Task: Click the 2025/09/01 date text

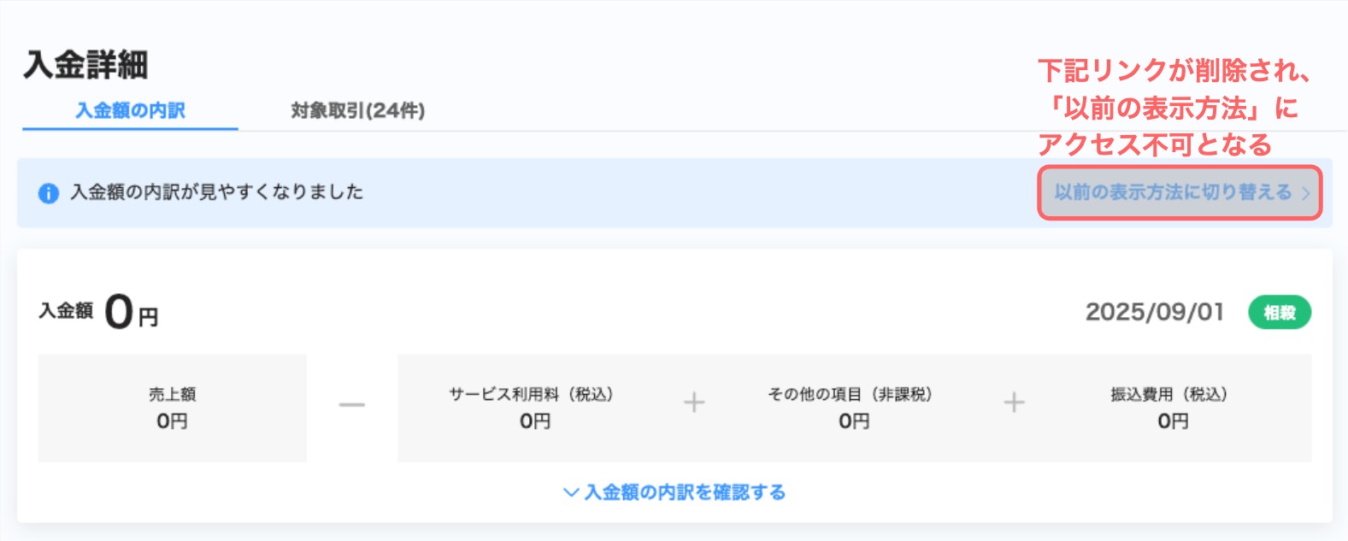Action: click(x=1154, y=312)
